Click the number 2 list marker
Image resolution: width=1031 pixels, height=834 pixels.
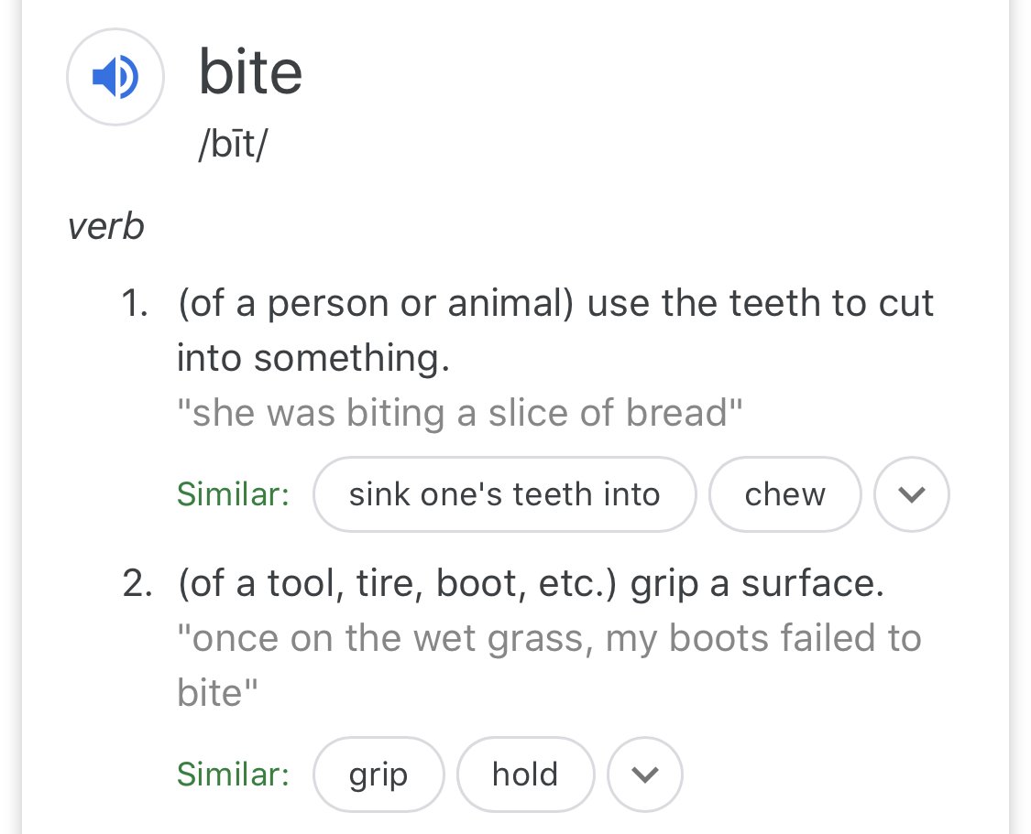137,583
